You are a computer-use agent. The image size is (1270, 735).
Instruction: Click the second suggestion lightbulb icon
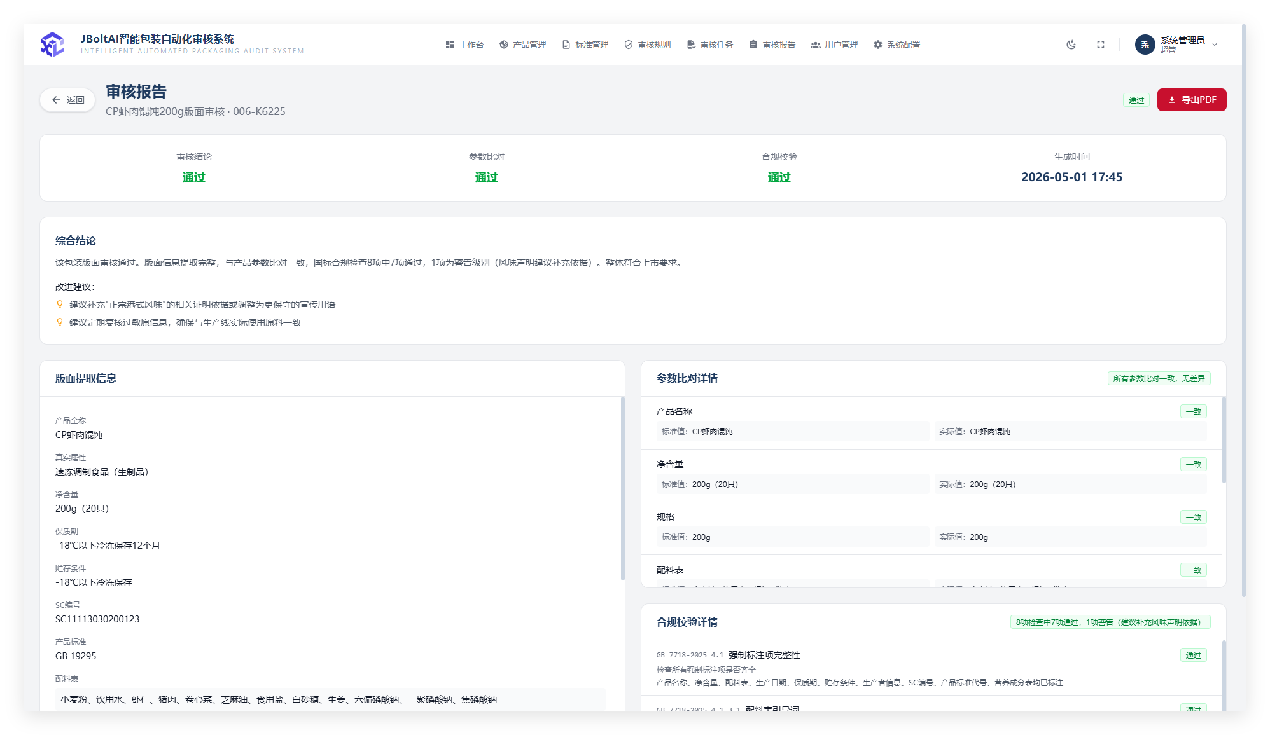[60, 322]
